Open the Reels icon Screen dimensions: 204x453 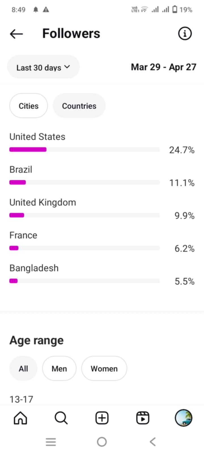point(143,418)
